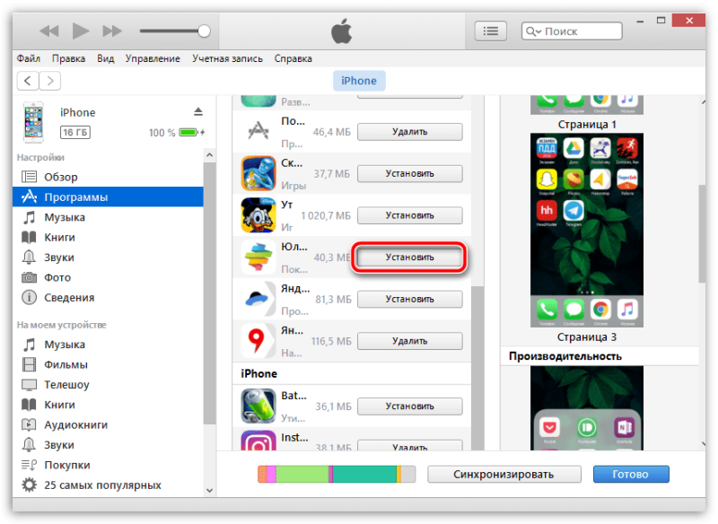Click the play button icon
This screenshot has width=718, height=524.
pos(81,31)
